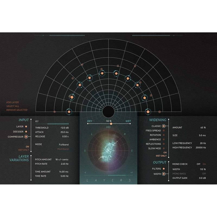Click SELECT ALL layers
Viewport: 217px width, 217px height.
(x=13, y=106)
